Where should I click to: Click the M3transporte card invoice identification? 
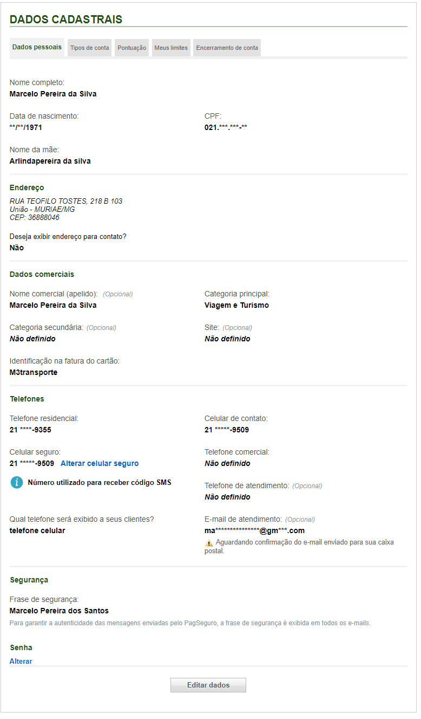pos(34,372)
